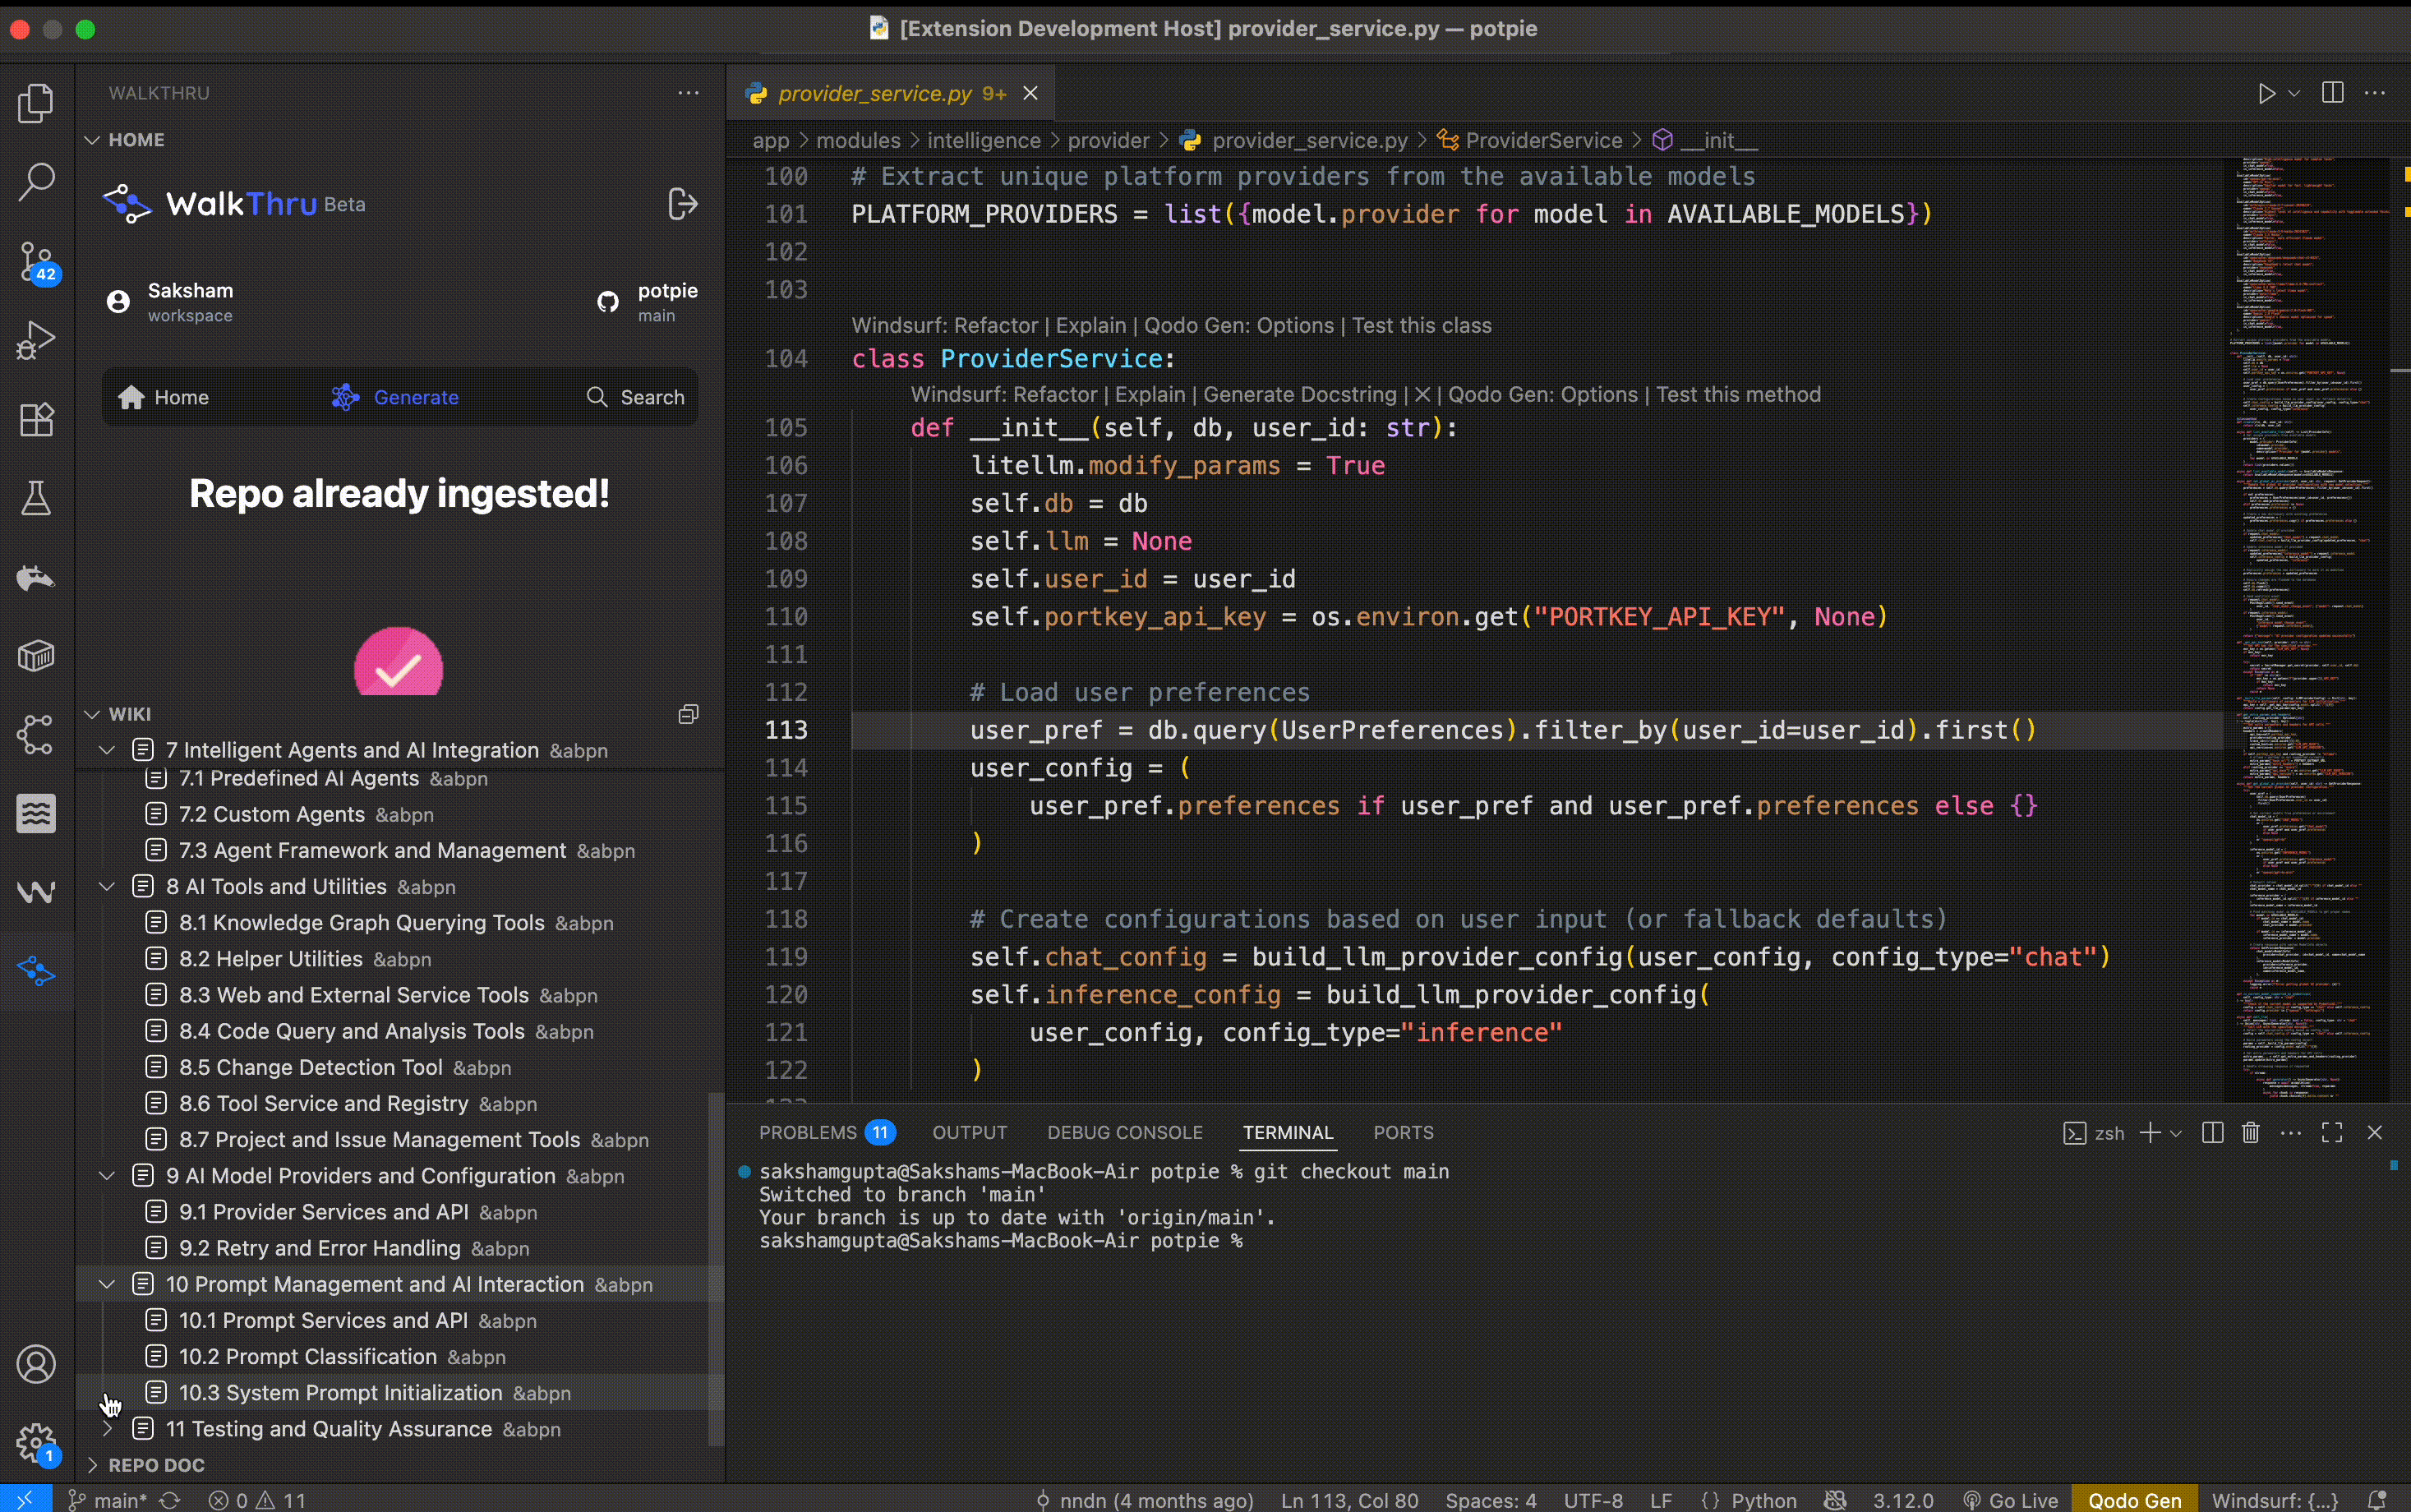The width and height of the screenshot is (2411, 1512).
Task: Click the Generate button in WalkThru
Action: click(x=396, y=397)
